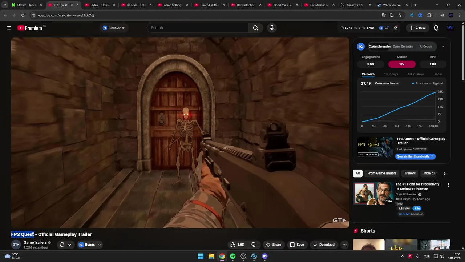The image size is (465, 262).
Task: Open the Huberman productivity video thumbnail
Action: point(373,193)
